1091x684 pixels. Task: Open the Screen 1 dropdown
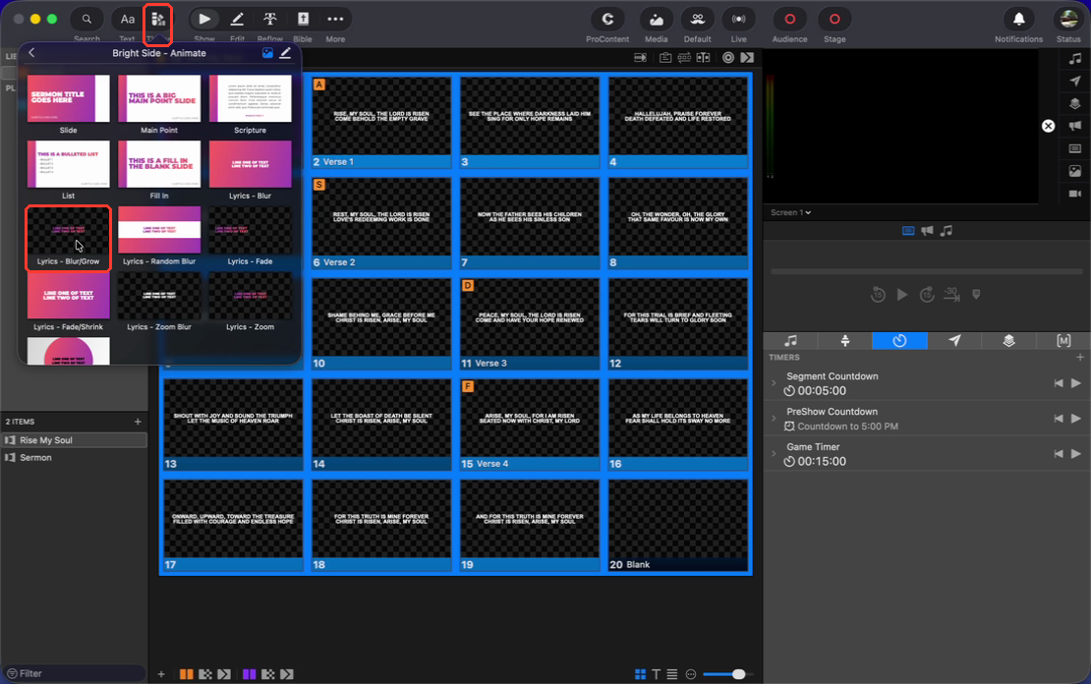[790, 212]
